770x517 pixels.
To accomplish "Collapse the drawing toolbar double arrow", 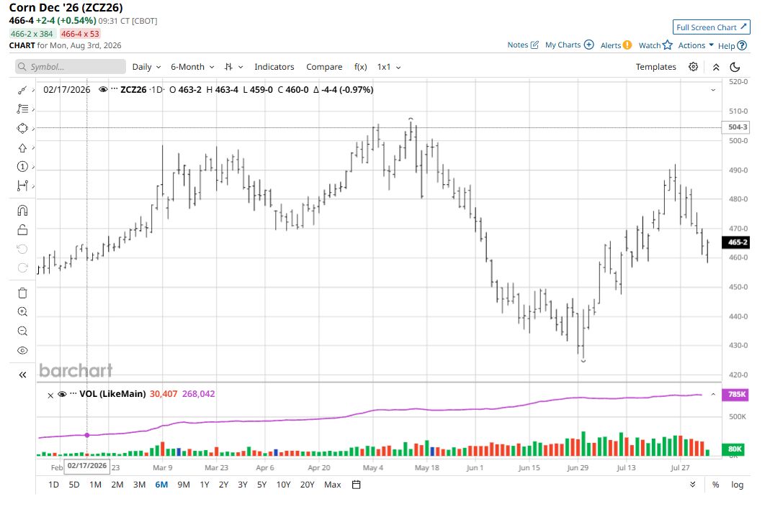I will point(22,375).
